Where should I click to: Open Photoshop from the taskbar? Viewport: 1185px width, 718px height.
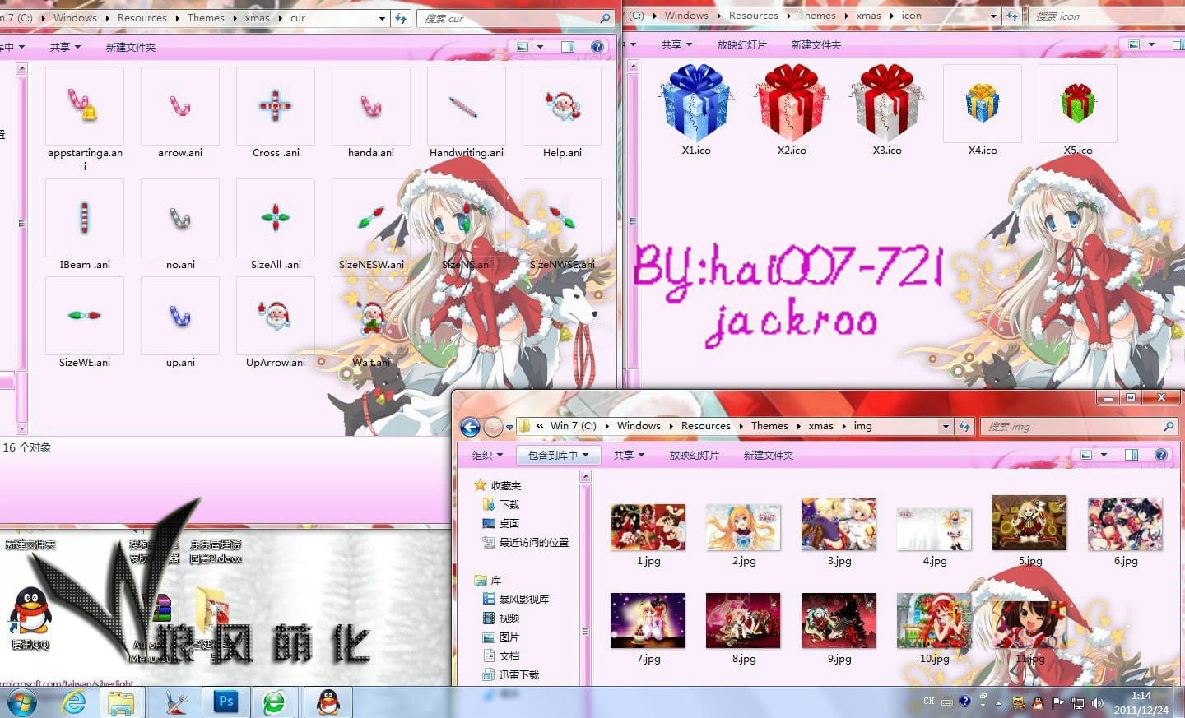tap(226, 702)
